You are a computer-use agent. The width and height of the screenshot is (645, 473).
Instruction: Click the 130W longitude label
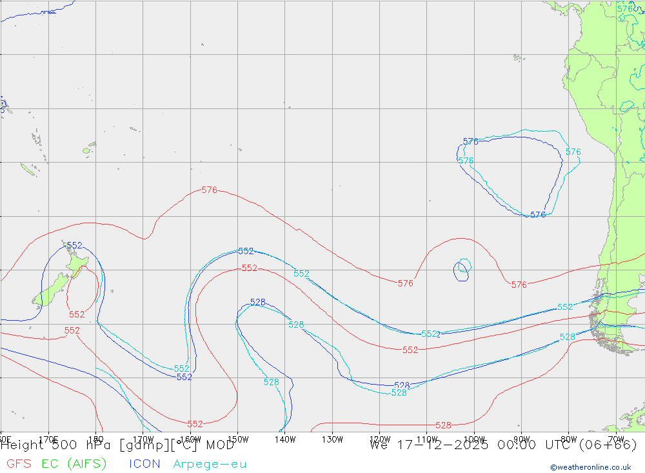click(x=332, y=439)
